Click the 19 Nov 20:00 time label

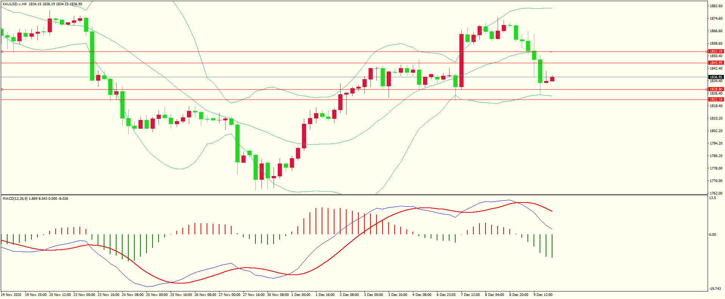(x=36, y=295)
